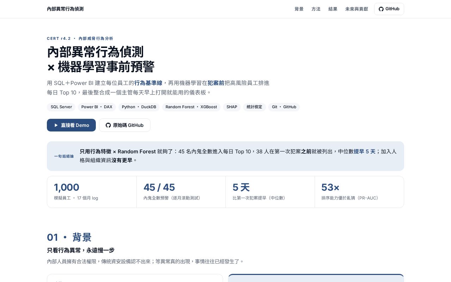Jump to the 結果 section

coord(333,9)
